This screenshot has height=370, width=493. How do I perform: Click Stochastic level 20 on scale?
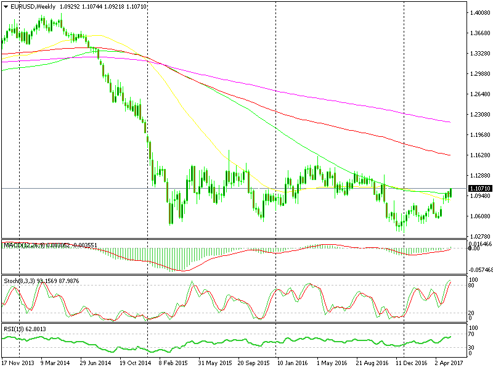(x=471, y=313)
